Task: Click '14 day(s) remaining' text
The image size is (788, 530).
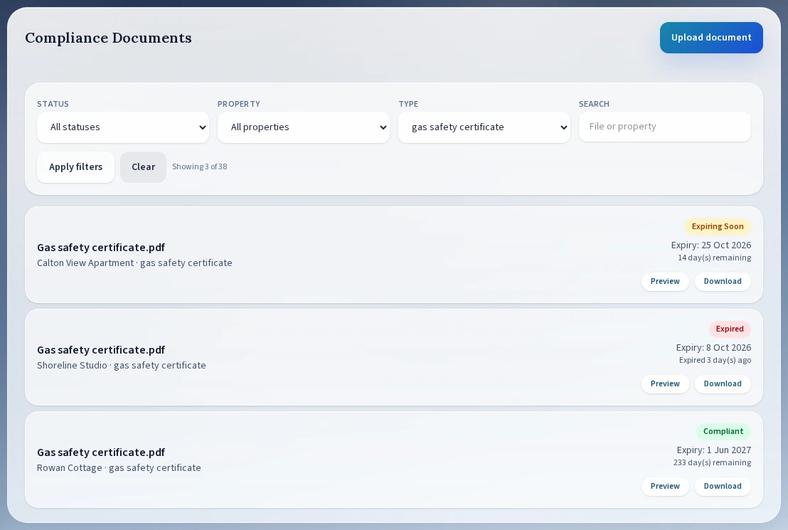Action: 715,258
